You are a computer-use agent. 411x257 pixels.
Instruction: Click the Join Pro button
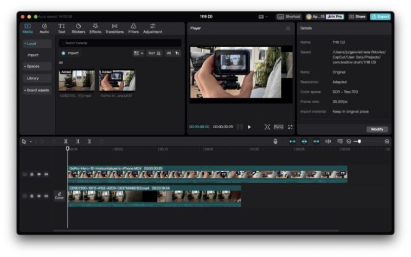coord(335,16)
